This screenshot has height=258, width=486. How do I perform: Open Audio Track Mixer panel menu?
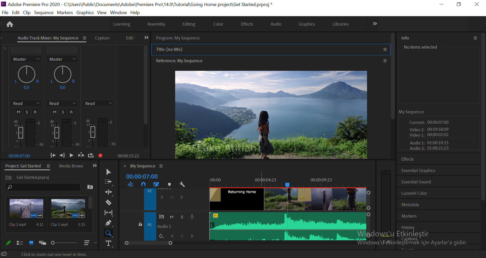85,38
